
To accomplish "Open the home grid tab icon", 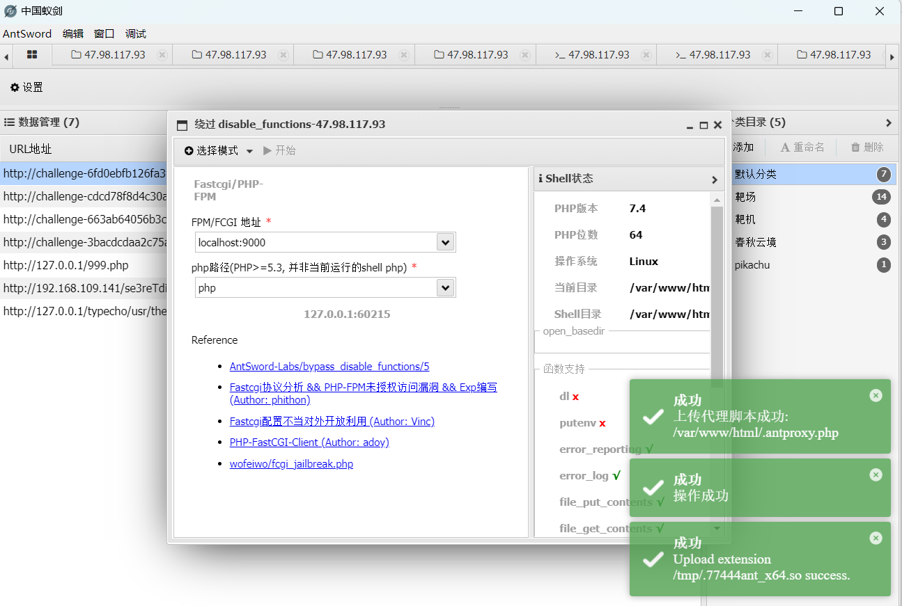I will (x=32, y=54).
